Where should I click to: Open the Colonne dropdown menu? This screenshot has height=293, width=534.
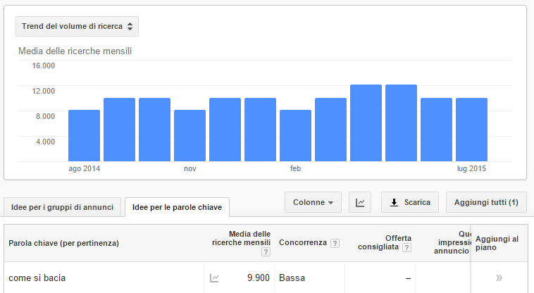pos(313,202)
